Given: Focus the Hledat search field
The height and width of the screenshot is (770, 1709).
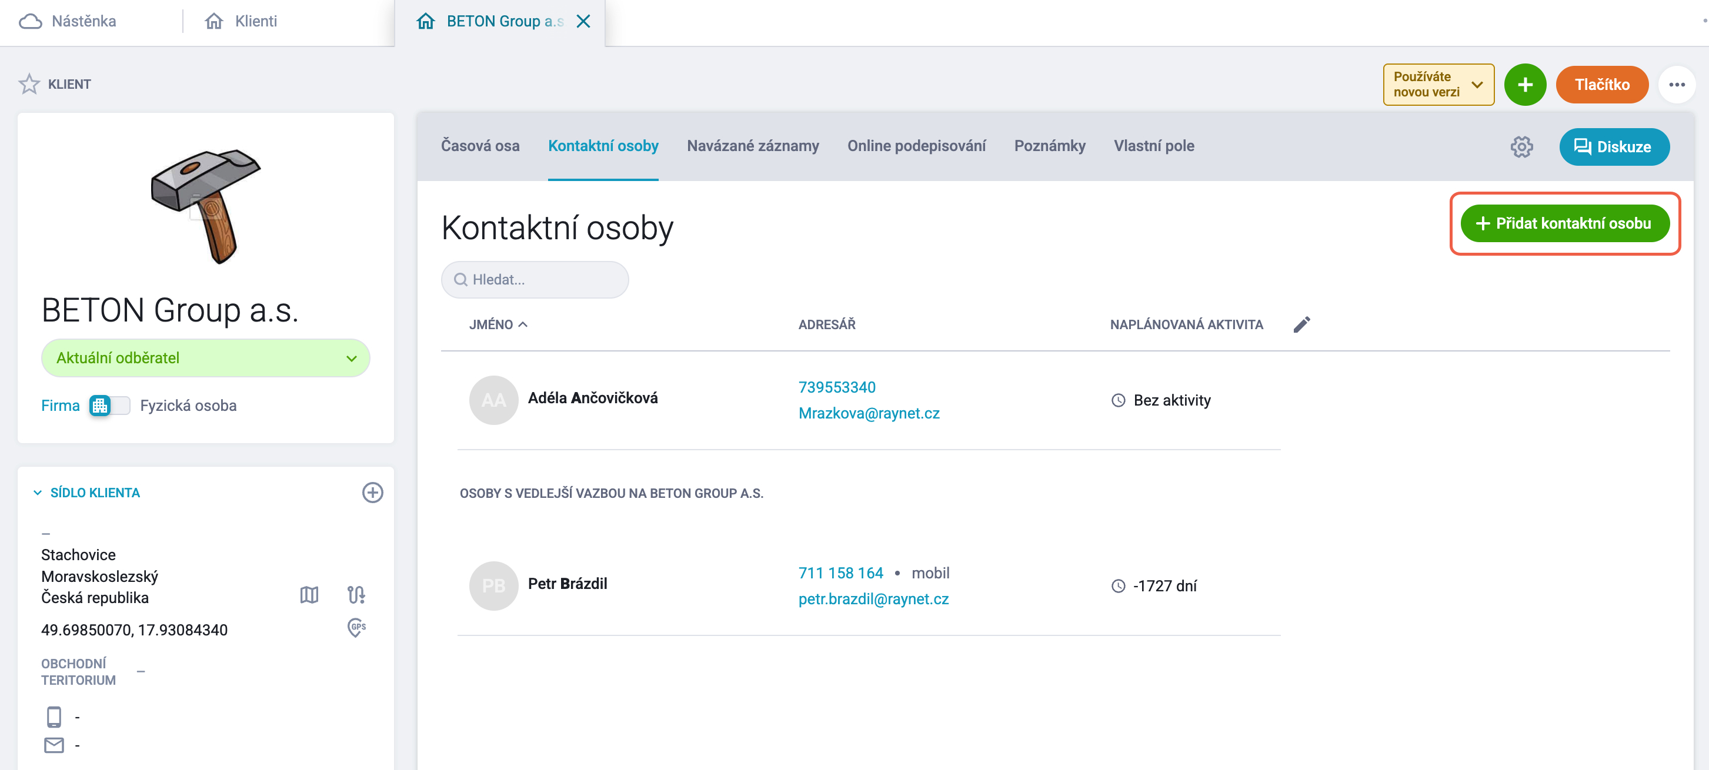Looking at the screenshot, I should (535, 279).
